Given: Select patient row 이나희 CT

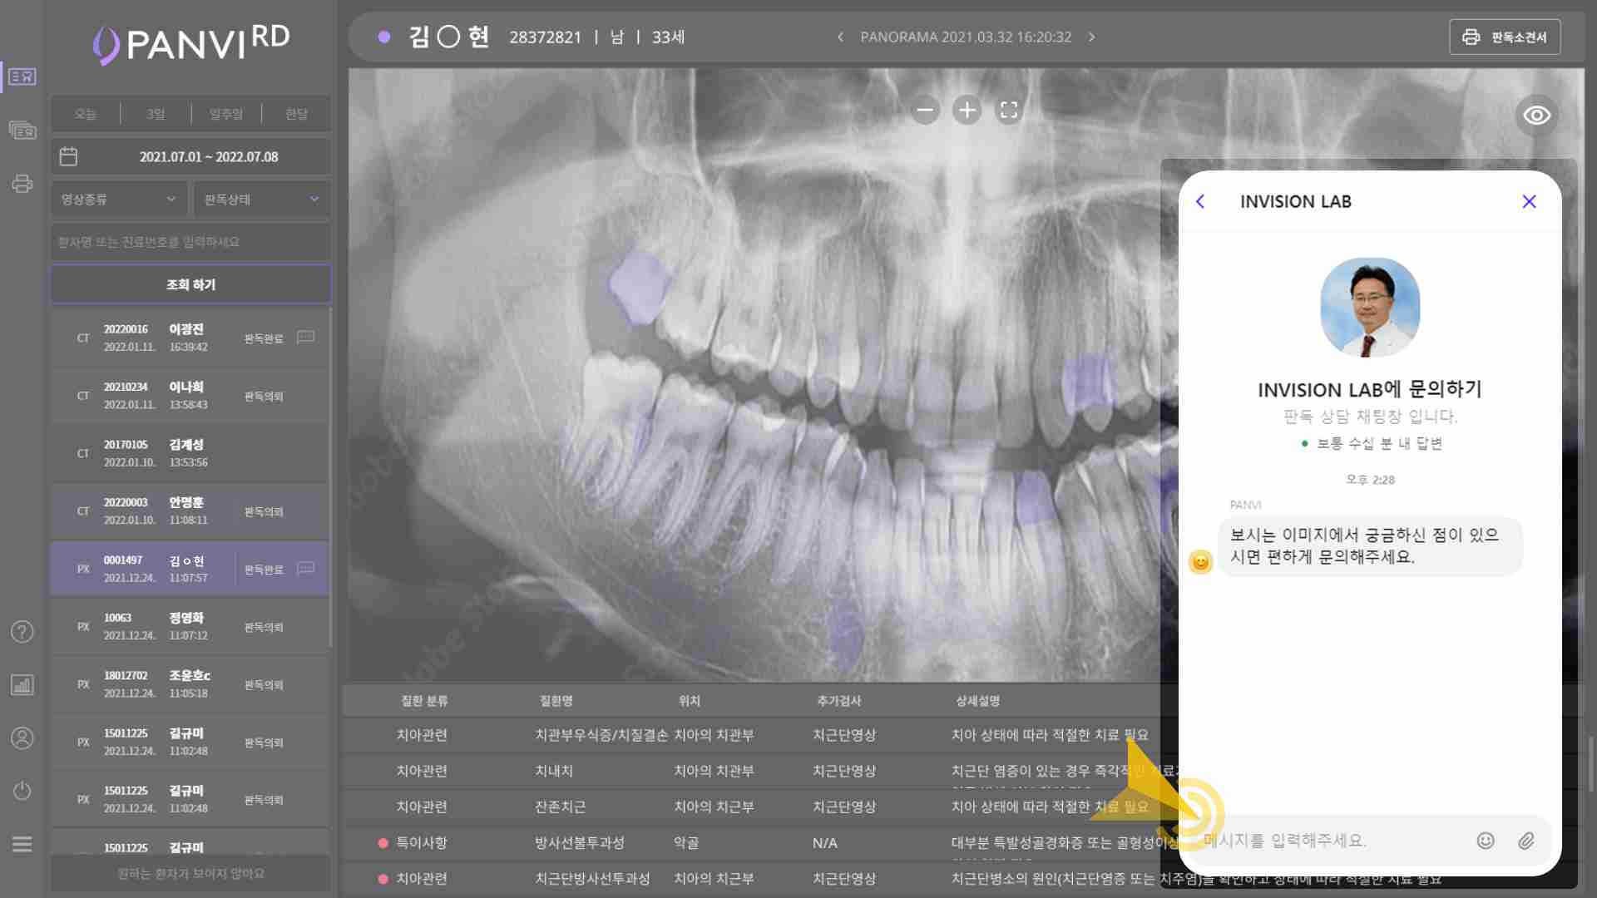Looking at the screenshot, I should tap(190, 396).
